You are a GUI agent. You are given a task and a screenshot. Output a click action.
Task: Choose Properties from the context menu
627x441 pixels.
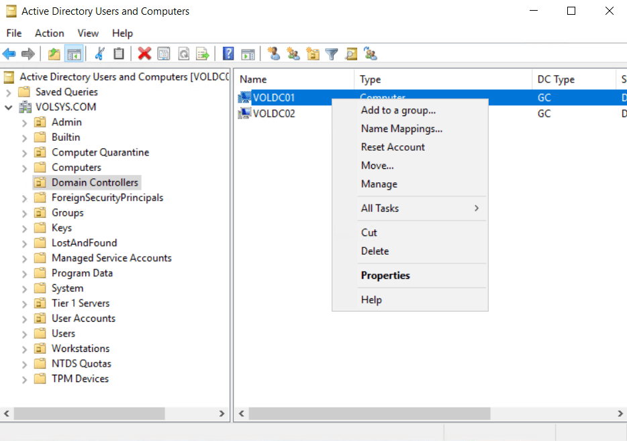pos(385,275)
